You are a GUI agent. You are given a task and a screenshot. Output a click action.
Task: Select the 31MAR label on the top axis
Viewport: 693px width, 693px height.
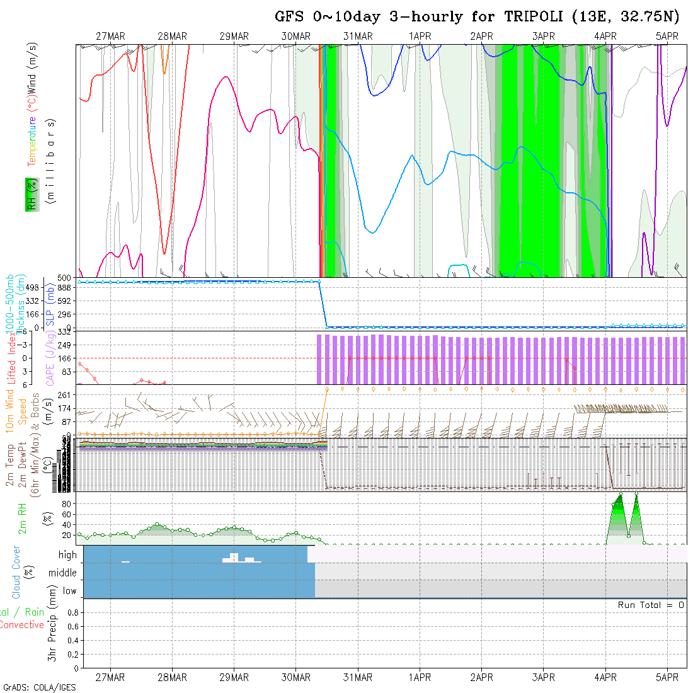coord(358,37)
